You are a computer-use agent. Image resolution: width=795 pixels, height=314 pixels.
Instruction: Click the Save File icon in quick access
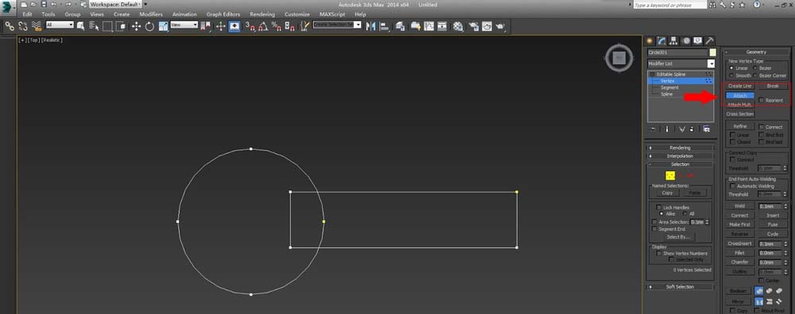(43, 4)
